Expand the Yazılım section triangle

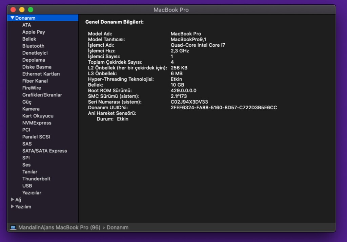tap(13, 206)
